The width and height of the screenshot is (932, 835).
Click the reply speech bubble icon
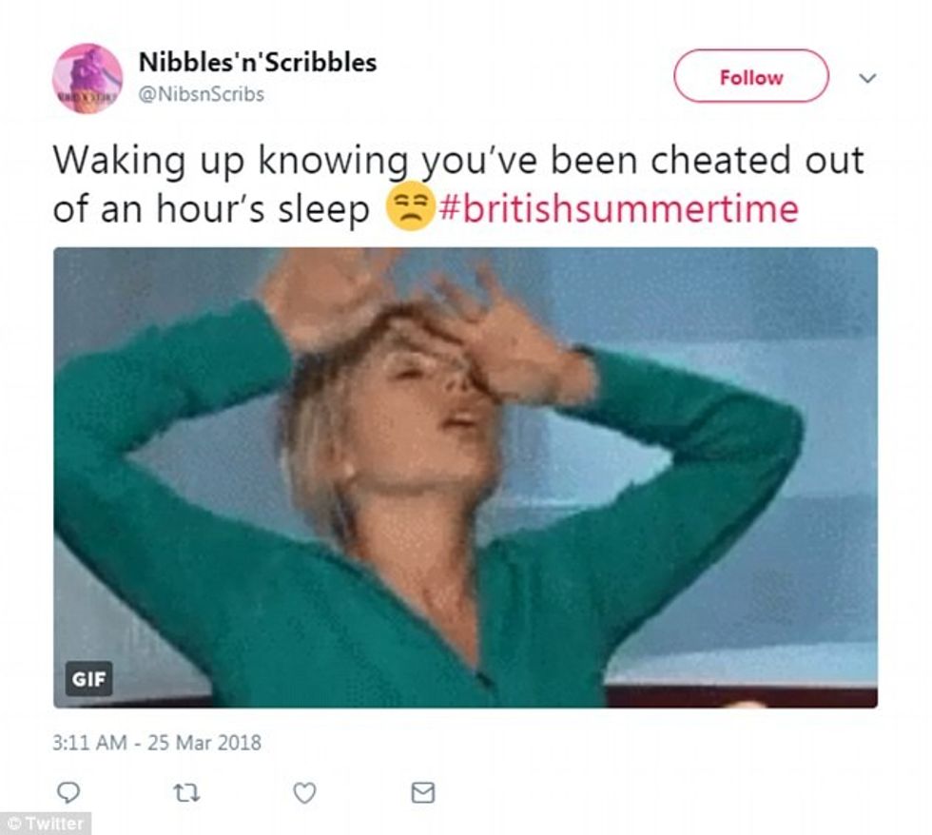68,792
